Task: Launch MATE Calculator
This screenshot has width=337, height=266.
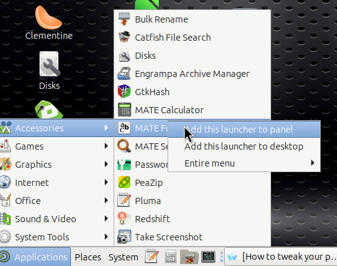Action: (x=193, y=110)
